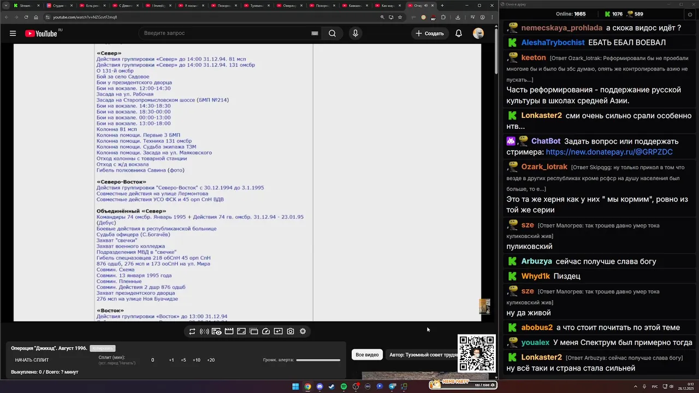
Task: Click the browser home button
Action: [35, 17]
